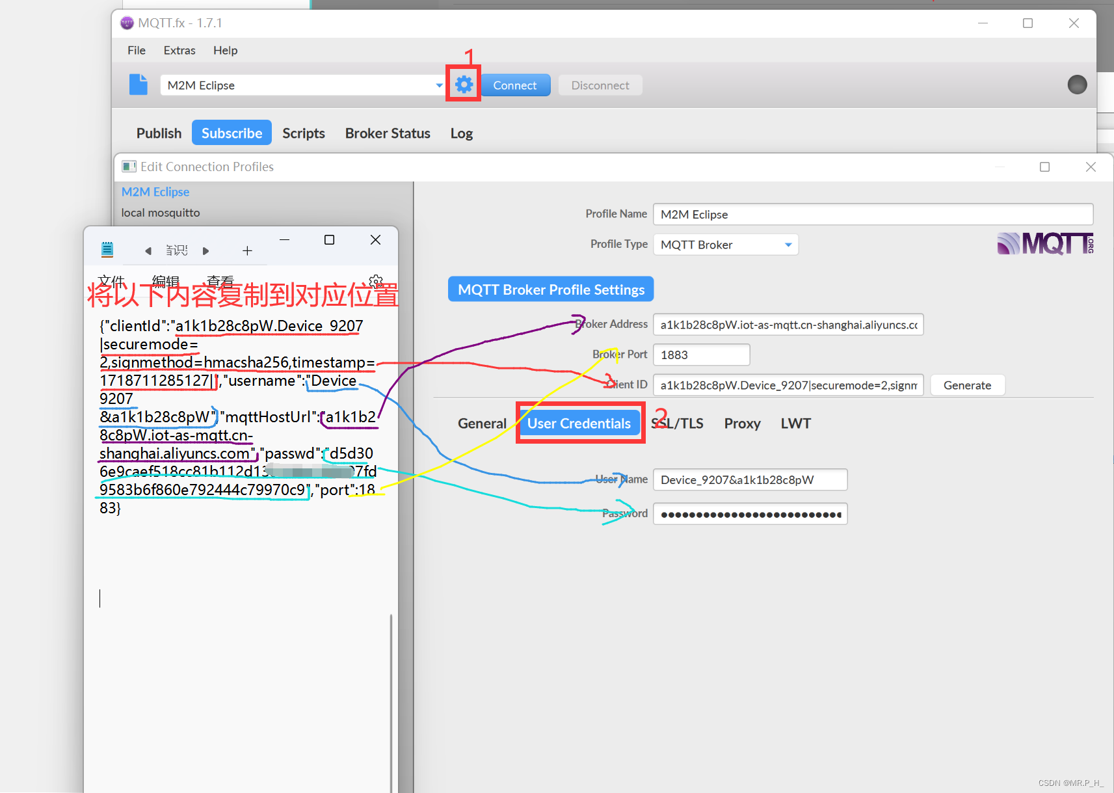This screenshot has height=793, width=1114.
Task: Close the Edit Connection Profiles dialog
Action: (1091, 167)
